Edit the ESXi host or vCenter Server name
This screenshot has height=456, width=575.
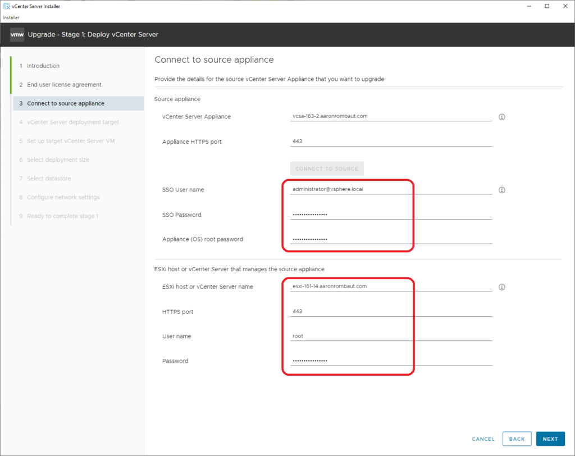coord(391,286)
